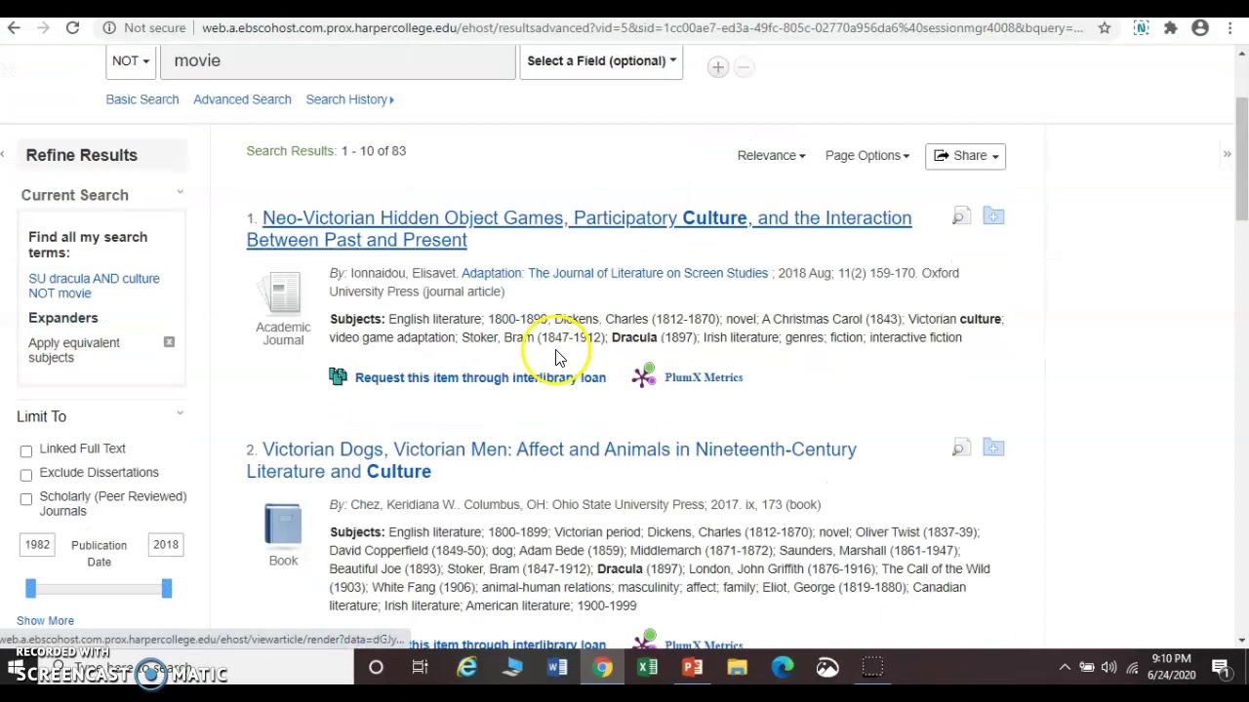Image resolution: width=1249 pixels, height=702 pixels.
Task: Collapse the right column with double-chevron
Action: pos(1227,154)
